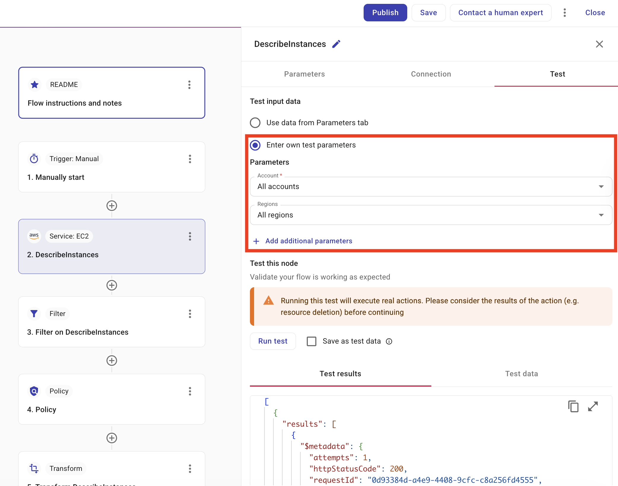Click the pencil icon to rename DescribeInstances
618x486 pixels.
(x=336, y=44)
